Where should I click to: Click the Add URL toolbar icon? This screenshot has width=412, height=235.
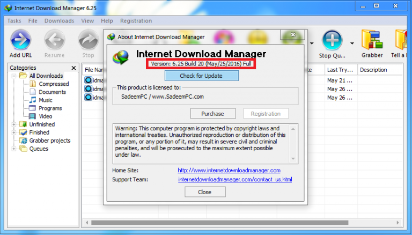point(20,40)
